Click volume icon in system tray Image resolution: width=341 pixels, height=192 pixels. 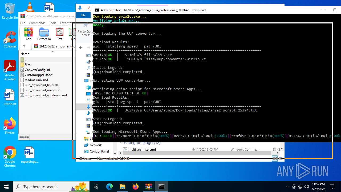[x=307, y=187]
